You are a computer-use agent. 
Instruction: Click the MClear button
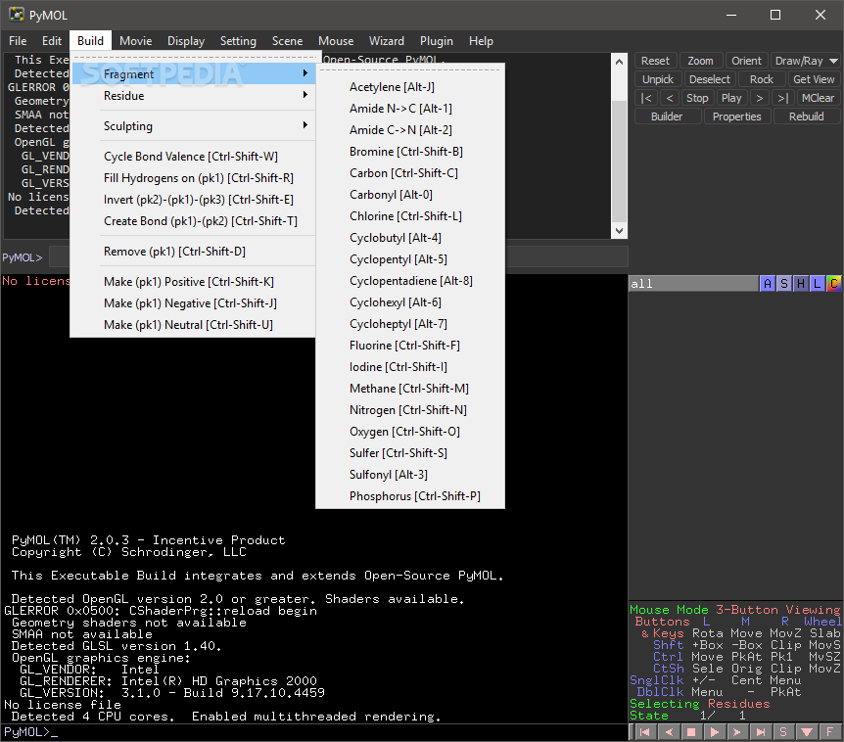tap(818, 98)
